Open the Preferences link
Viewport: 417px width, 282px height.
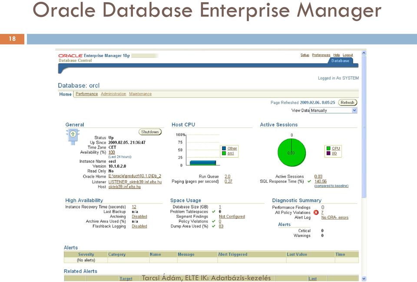point(321,55)
